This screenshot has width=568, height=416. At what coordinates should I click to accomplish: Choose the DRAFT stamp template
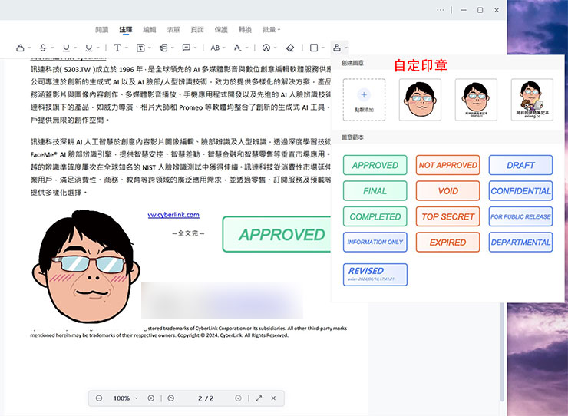click(x=520, y=165)
